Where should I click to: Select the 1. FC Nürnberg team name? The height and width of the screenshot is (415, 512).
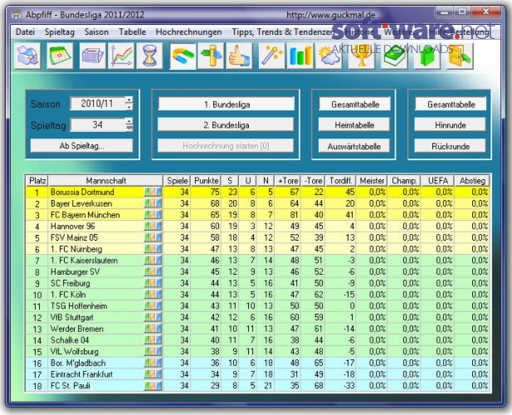tap(76, 249)
